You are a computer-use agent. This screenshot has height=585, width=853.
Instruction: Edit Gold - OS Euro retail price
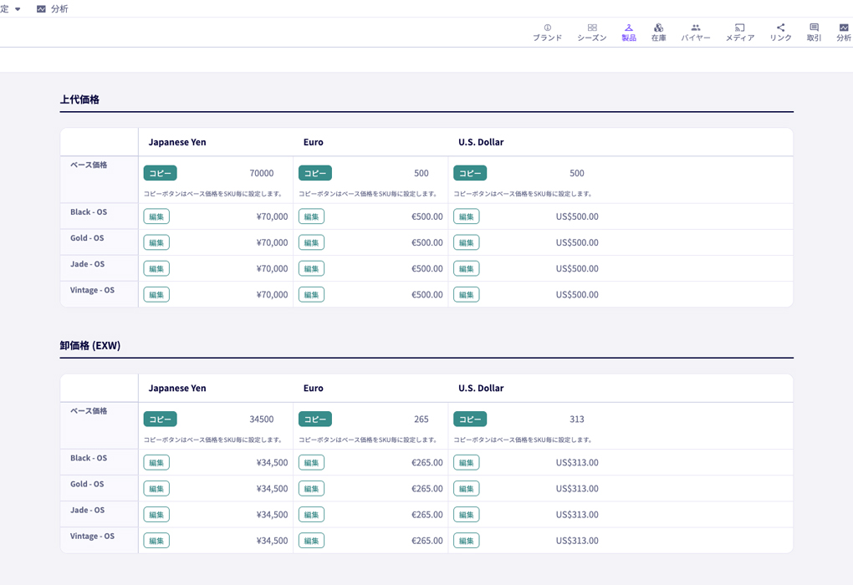point(311,242)
